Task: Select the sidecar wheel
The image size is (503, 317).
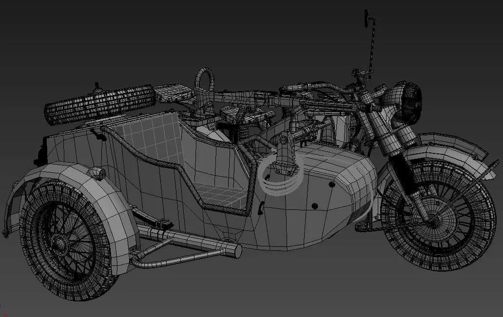Action: [x=66, y=241]
